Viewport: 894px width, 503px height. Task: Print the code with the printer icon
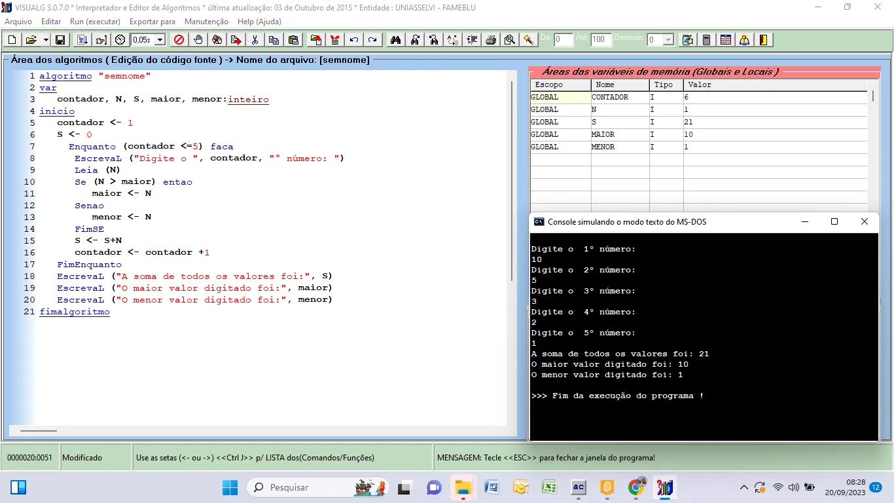point(491,40)
